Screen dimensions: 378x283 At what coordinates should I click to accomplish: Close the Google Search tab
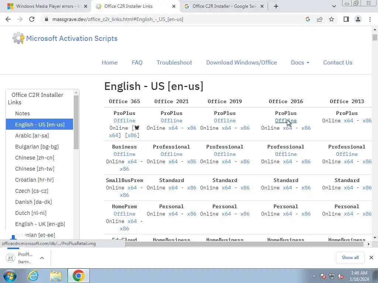tap(262, 7)
